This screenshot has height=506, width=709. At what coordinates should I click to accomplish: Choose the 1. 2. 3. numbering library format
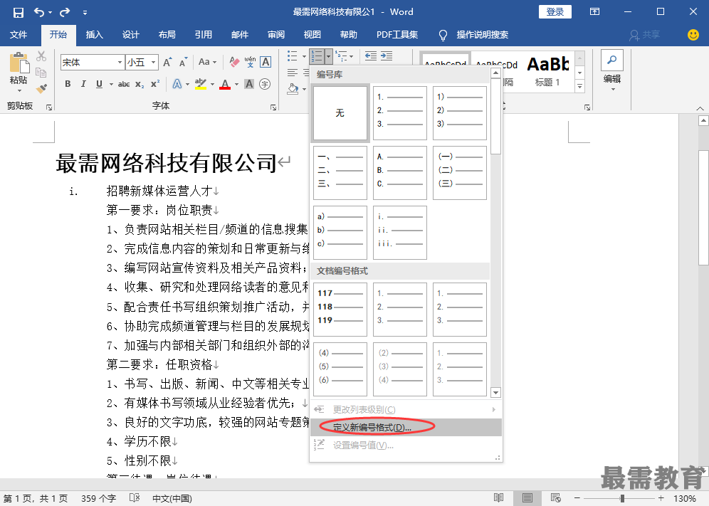(x=400, y=113)
